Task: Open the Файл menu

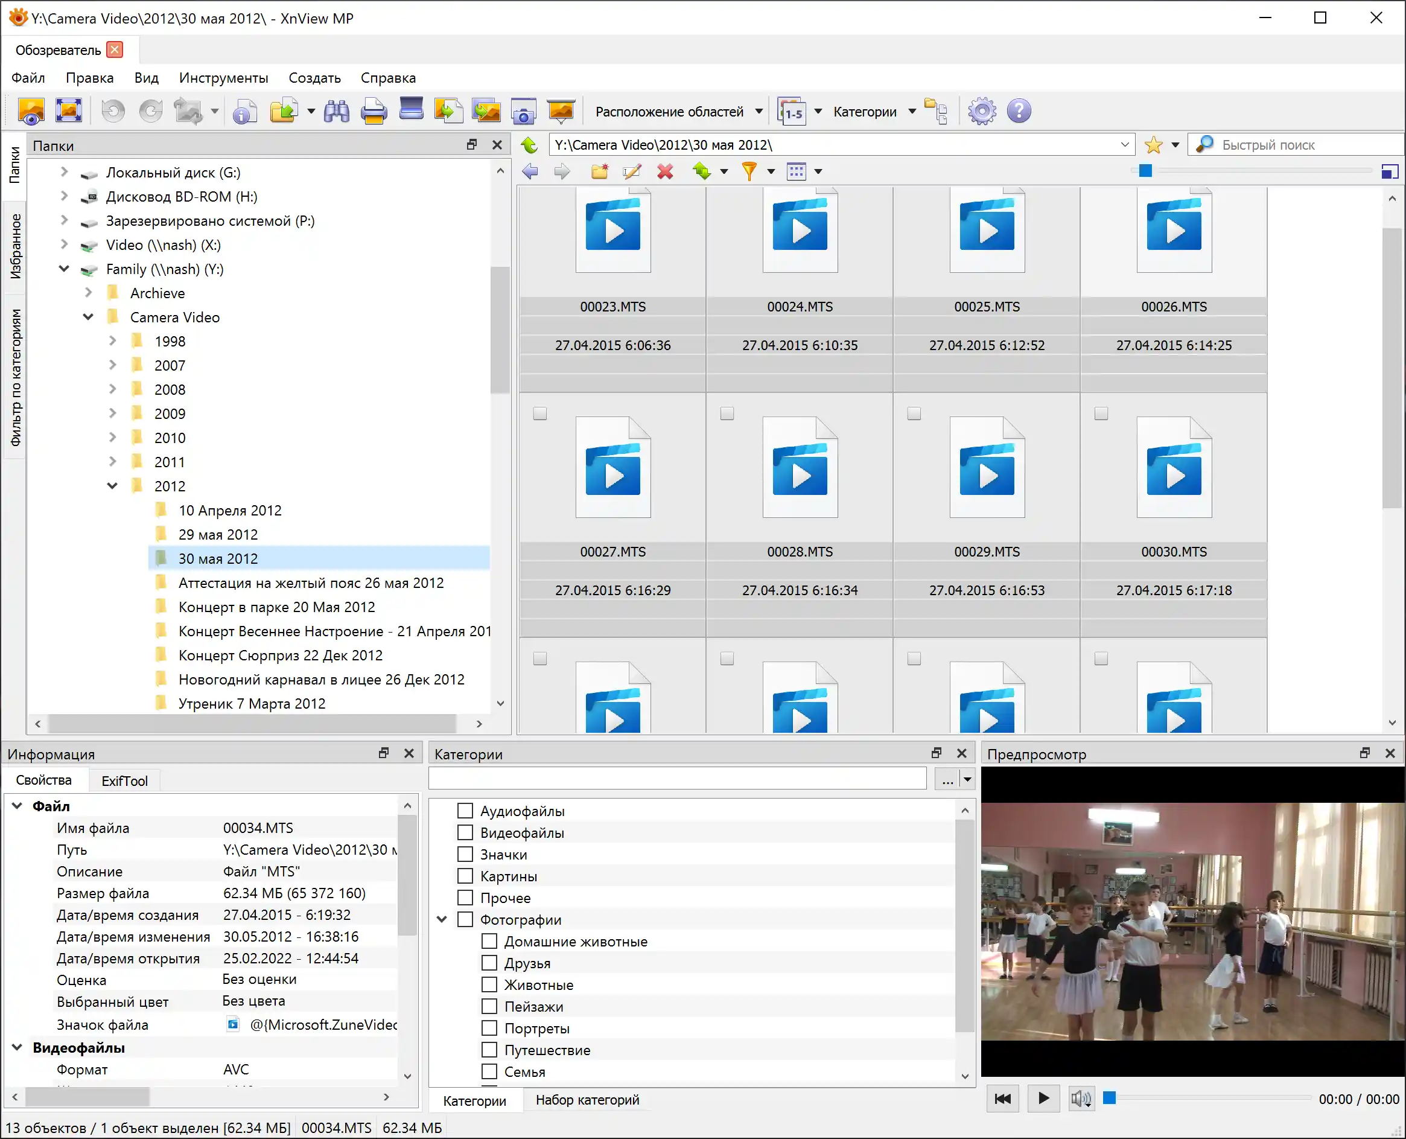Action: [28, 77]
